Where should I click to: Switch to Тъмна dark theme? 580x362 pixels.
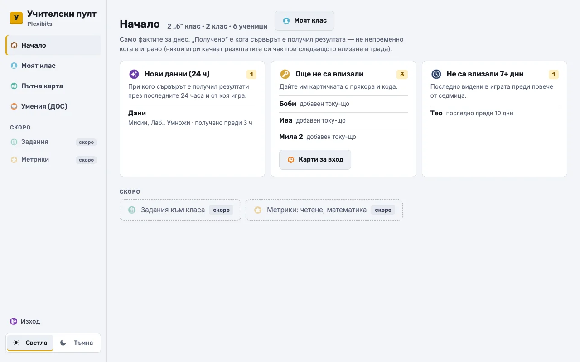click(76, 343)
